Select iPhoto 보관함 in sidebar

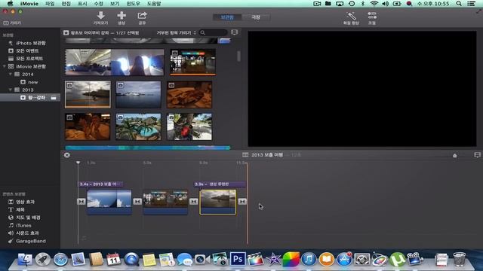[30, 43]
